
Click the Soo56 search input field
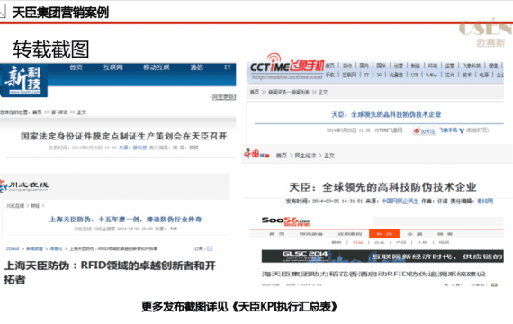[x=438, y=221]
